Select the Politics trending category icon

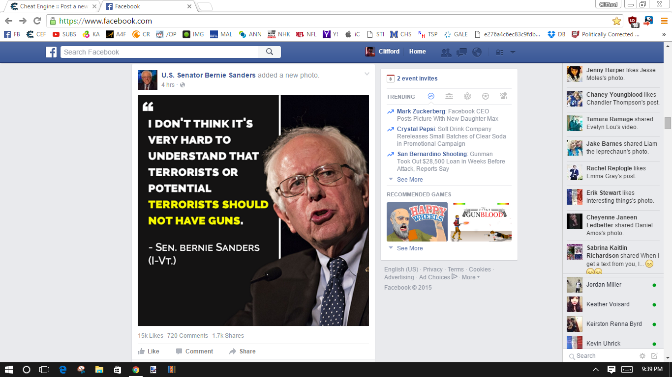pos(449,96)
